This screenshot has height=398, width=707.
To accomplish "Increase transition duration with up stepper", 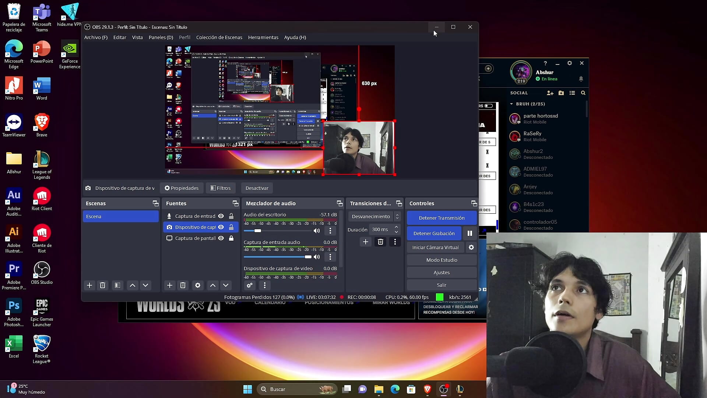I will (396, 227).
